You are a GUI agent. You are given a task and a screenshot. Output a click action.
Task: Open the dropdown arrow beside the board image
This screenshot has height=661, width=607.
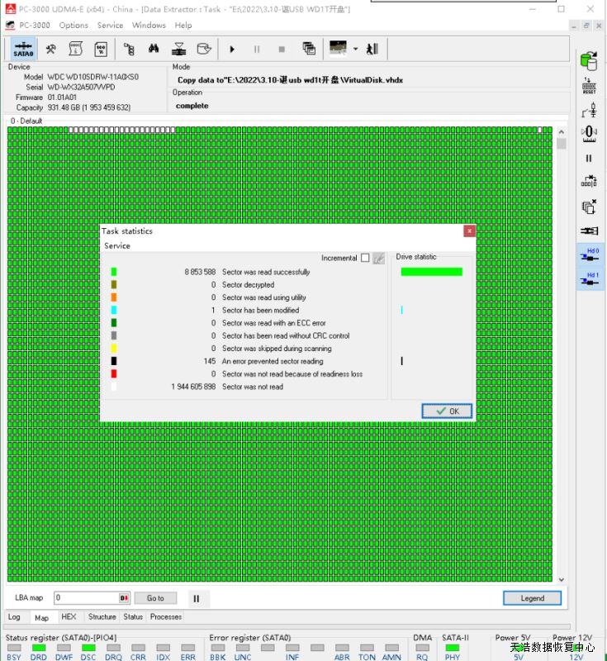click(x=355, y=49)
